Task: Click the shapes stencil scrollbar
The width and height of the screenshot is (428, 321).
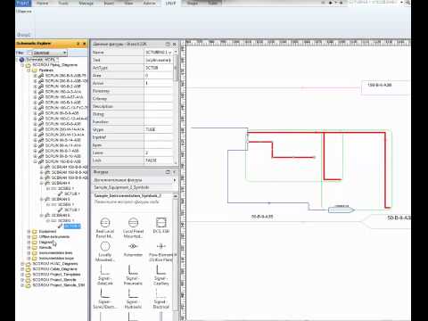Action: [x=176, y=256]
